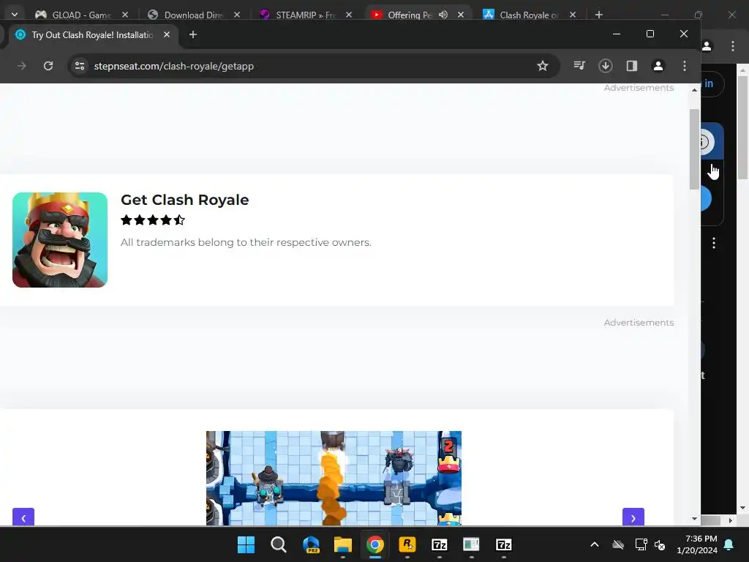Click back window horizontal scrollbar right arrow
This screenshot has height=562, width=749.
731,520
